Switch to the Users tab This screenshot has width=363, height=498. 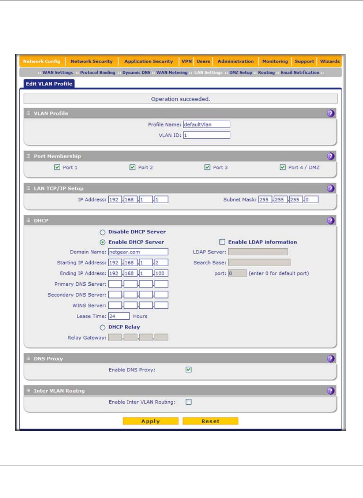[x=203, y=61]
